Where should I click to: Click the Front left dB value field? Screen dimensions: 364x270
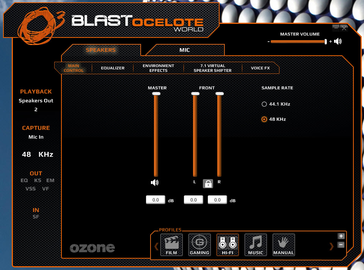point(193,200)
